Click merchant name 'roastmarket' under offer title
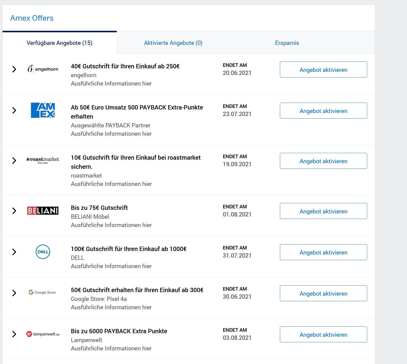407x364 pixels. [86, 176]
